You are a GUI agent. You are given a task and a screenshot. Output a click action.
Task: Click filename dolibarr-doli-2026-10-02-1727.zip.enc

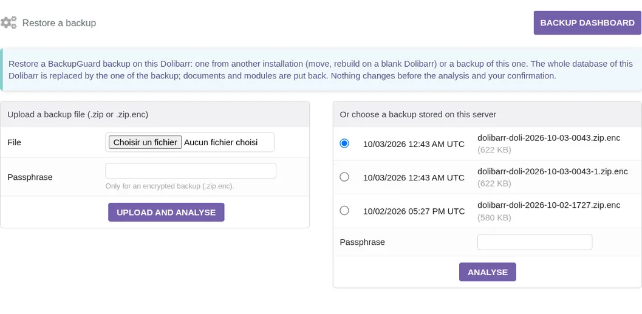548,205
